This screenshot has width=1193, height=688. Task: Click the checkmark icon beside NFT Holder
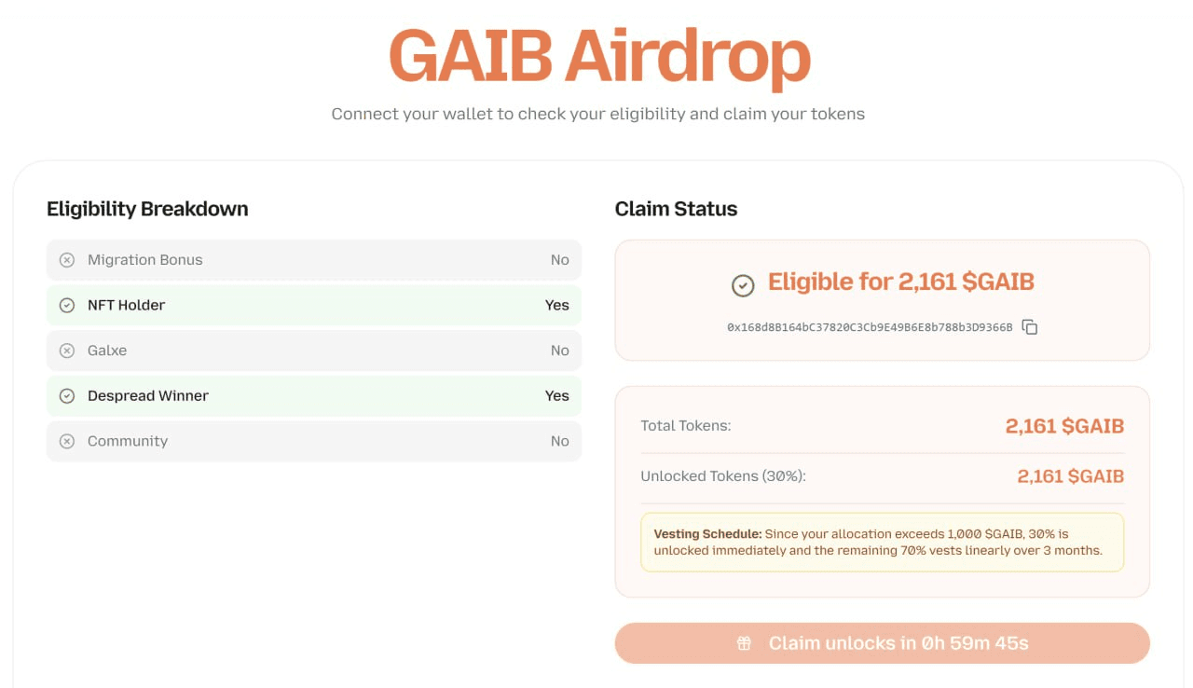point(66,305)
